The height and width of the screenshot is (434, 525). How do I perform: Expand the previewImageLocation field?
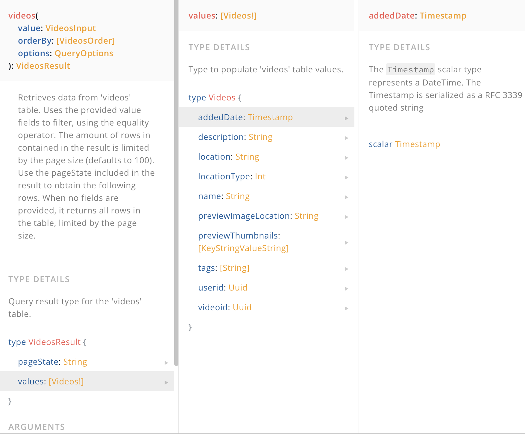(x=346, y=217)
